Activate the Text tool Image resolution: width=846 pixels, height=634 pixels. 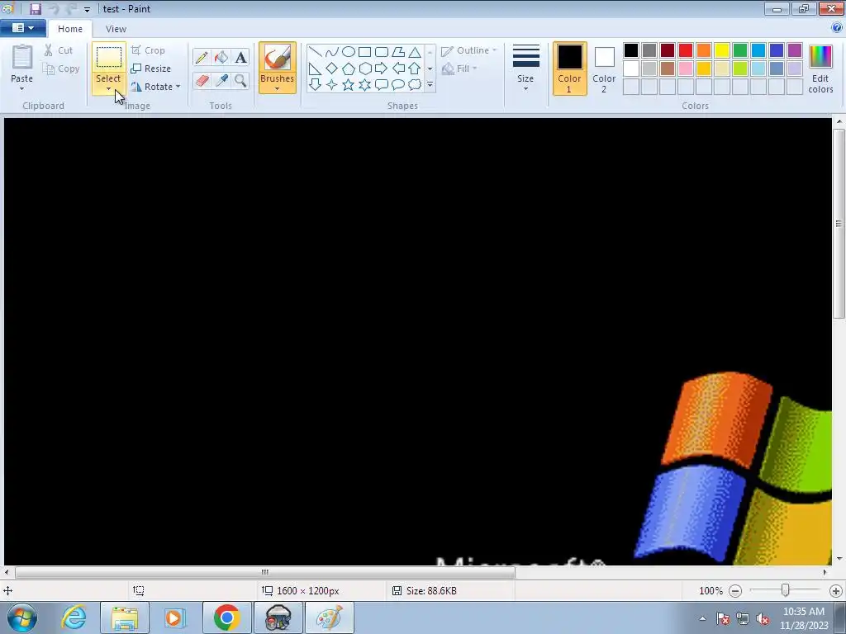240,57
